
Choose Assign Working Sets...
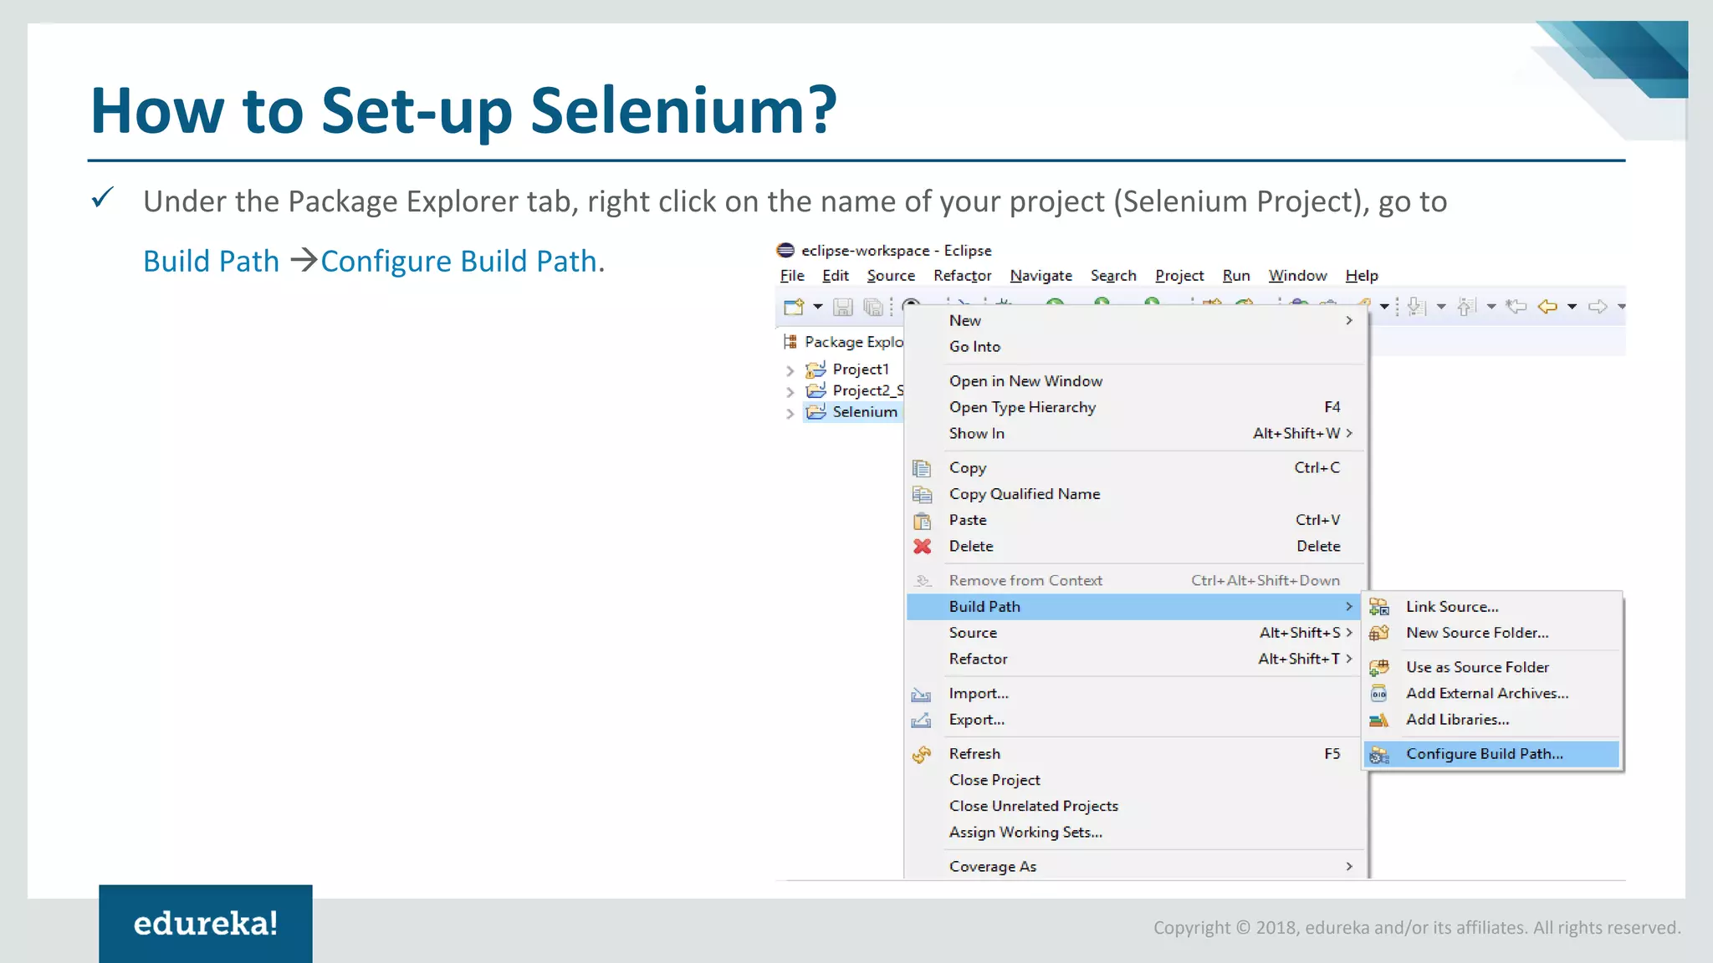coord(1136,832)
